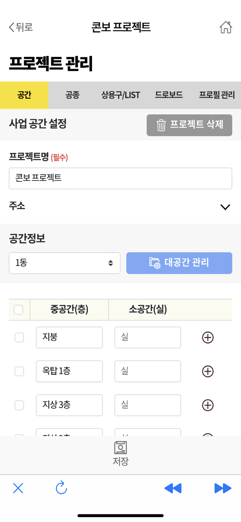
Task: Open the 상용구/LIST tab
Action: (121, 95)
